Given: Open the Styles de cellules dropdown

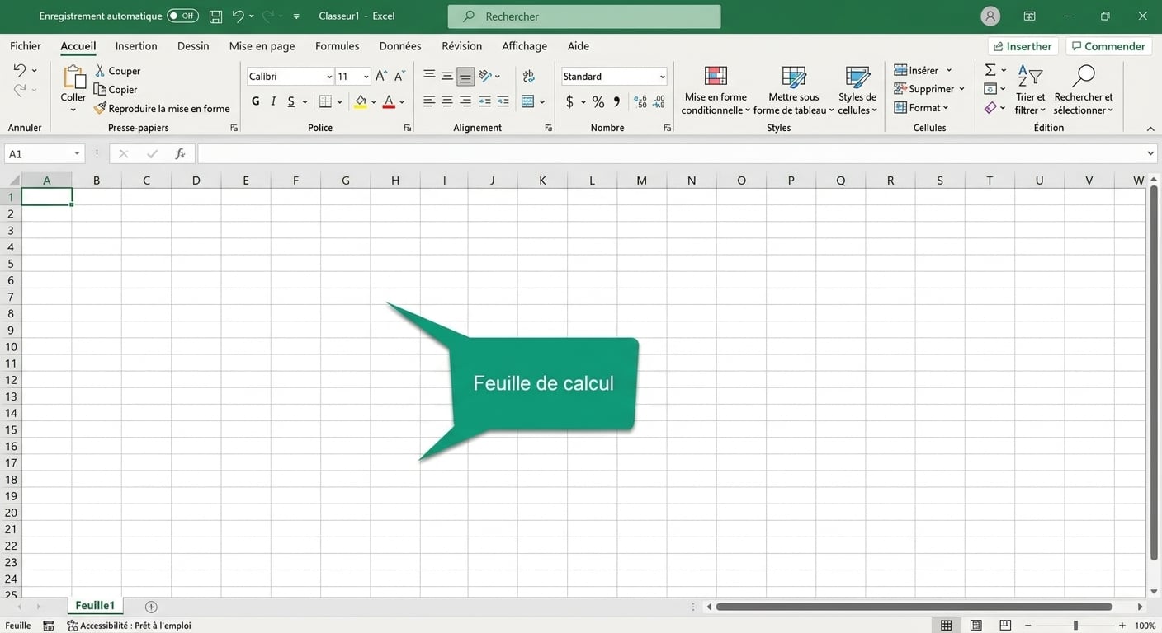Looking at the screenshot, I should 857,91.
